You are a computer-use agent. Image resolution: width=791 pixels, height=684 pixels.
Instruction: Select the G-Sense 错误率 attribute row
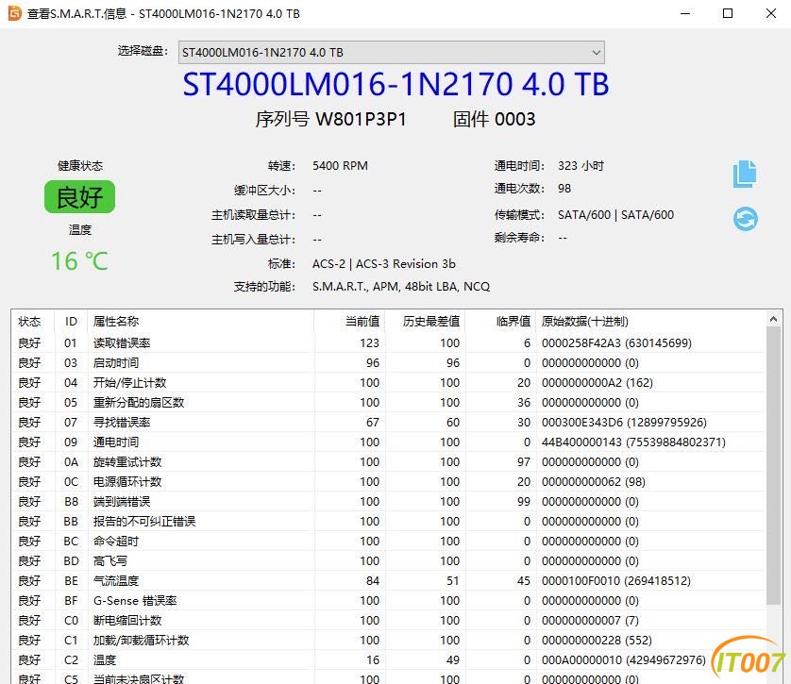coord(387,601)
